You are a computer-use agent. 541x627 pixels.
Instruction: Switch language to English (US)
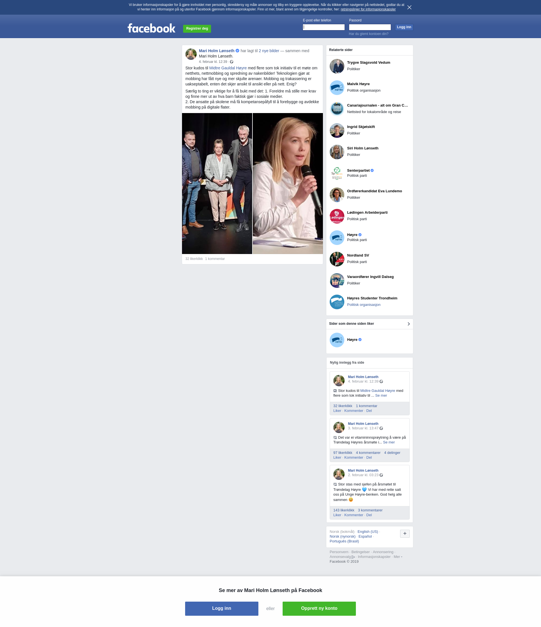pos(368,532)
